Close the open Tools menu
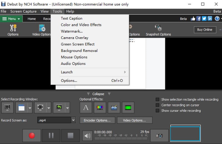 coord(57,11)
